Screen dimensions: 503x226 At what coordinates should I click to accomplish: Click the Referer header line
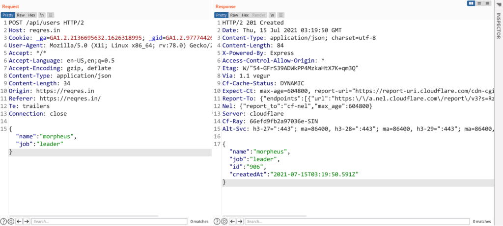55,99
